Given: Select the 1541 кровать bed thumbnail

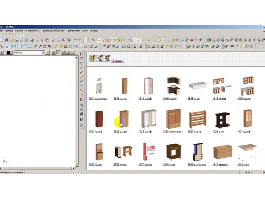Looking at the screenshot, I should pyautogui.click(x=222, y=152).
